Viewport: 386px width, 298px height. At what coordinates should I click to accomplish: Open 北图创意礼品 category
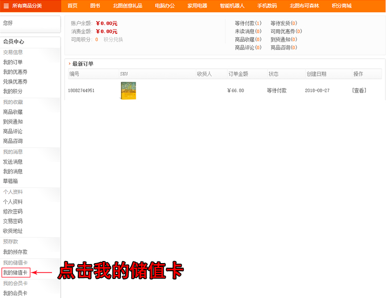[x=125, y=6]
